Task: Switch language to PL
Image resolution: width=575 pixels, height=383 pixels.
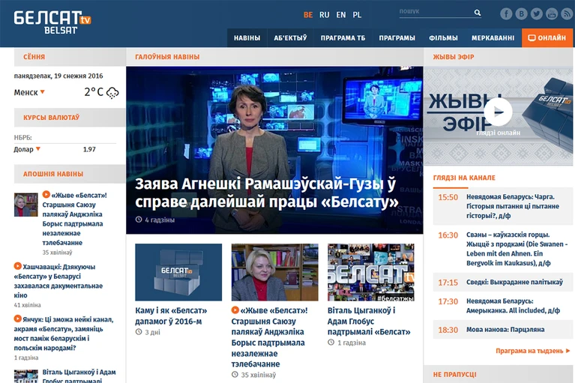Action: click(357, 15)
